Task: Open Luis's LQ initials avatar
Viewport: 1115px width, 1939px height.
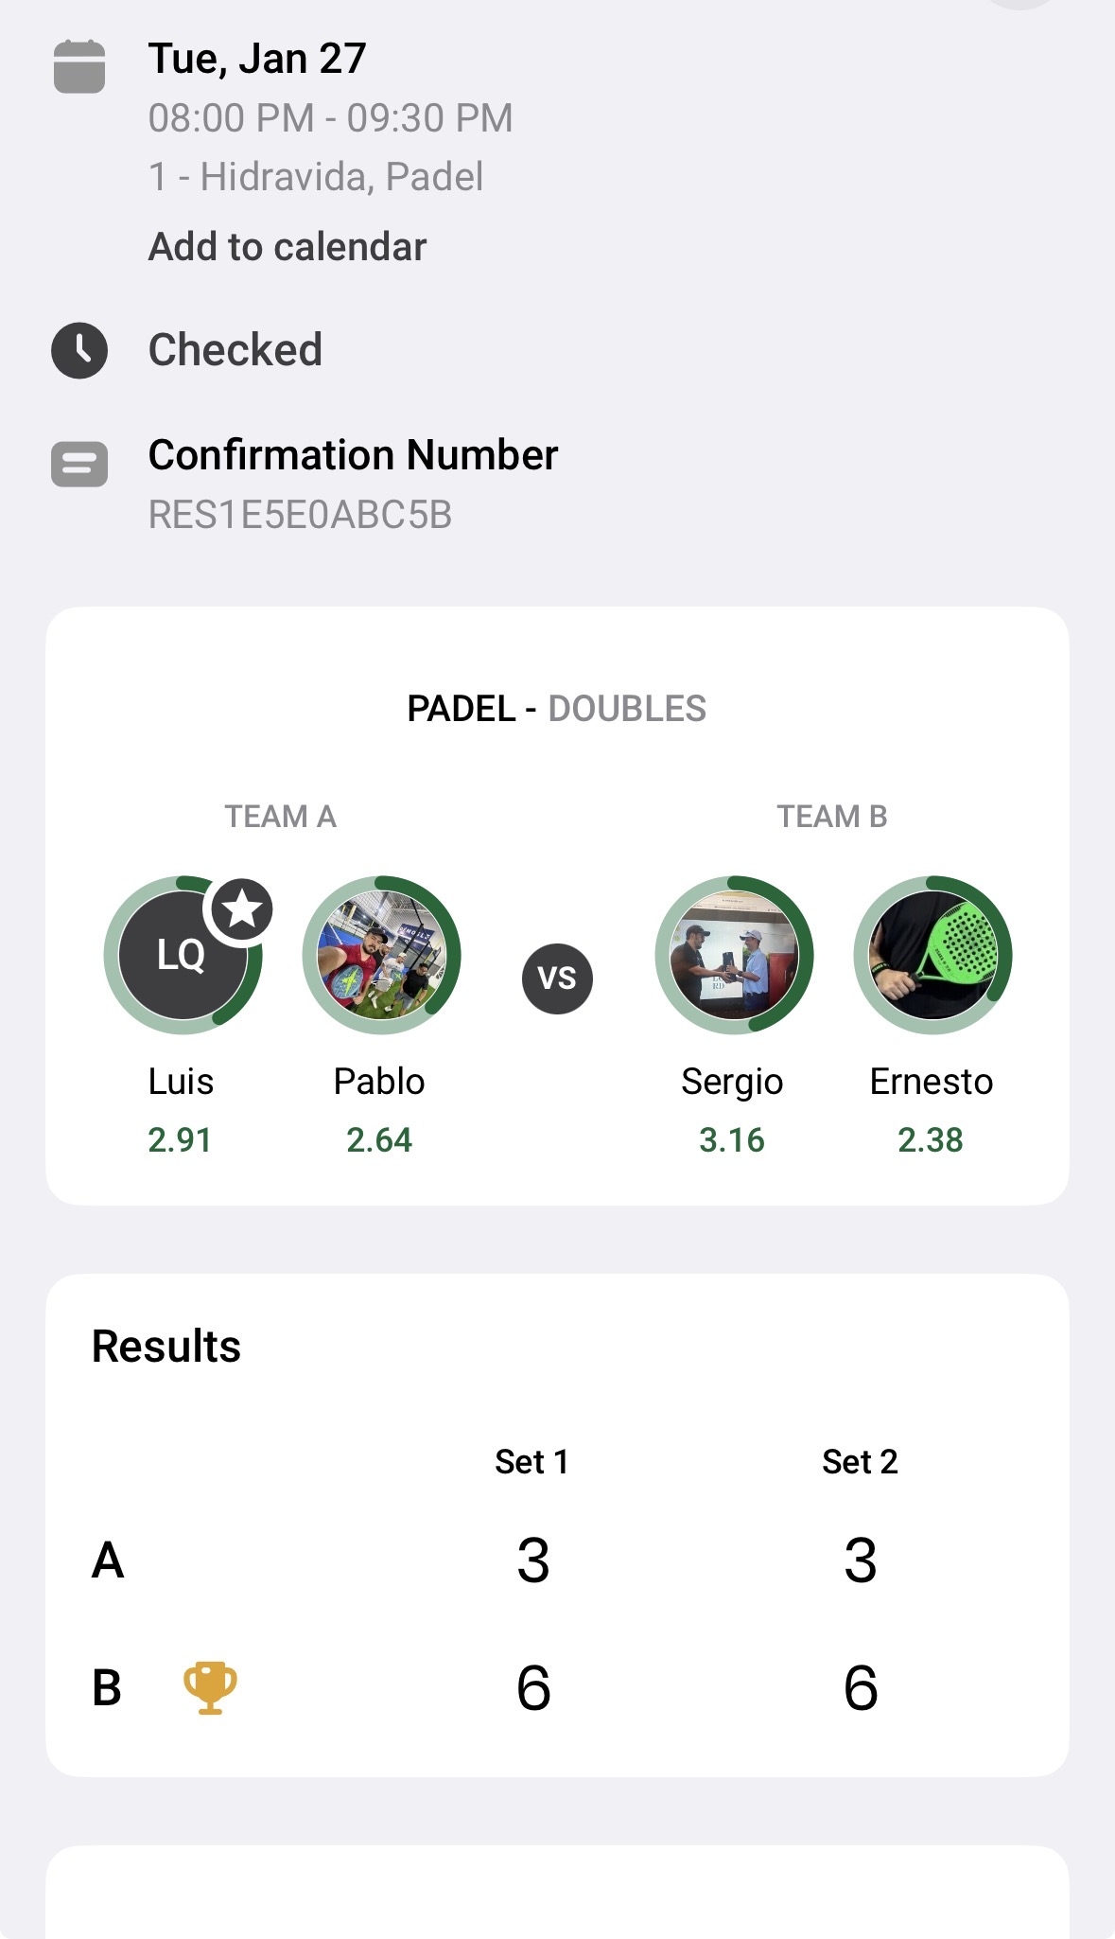Action: (x=180, y=956)
